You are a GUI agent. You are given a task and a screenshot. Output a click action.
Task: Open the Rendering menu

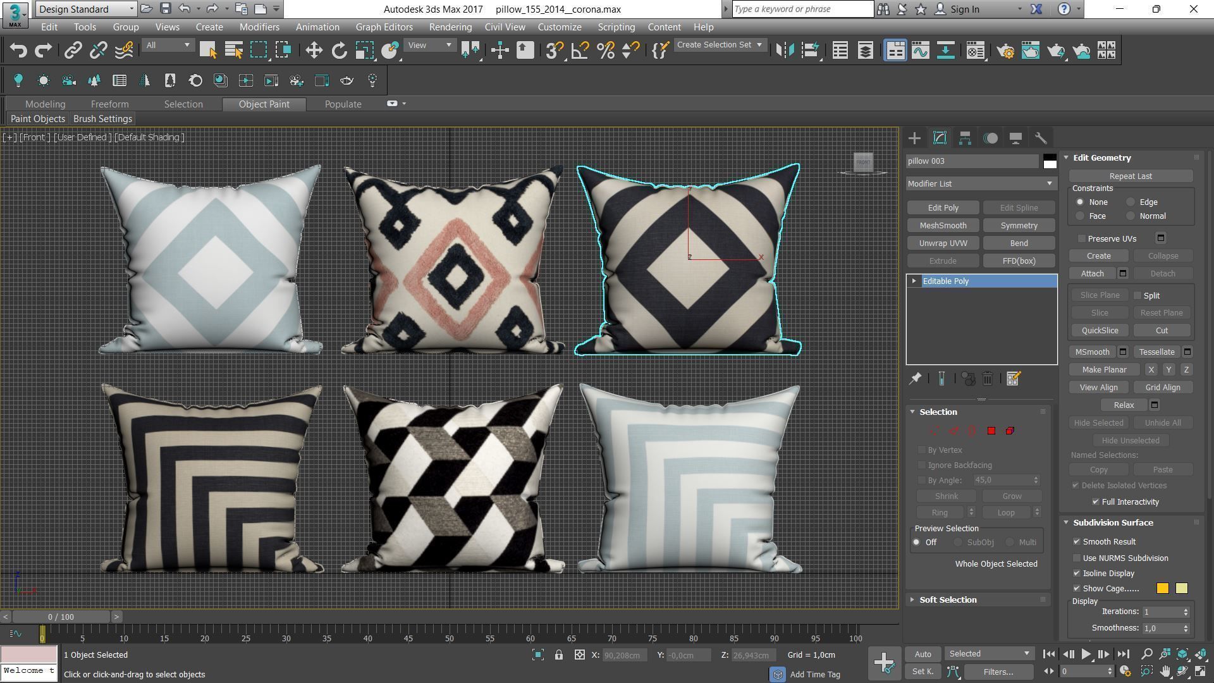(450, 27)
